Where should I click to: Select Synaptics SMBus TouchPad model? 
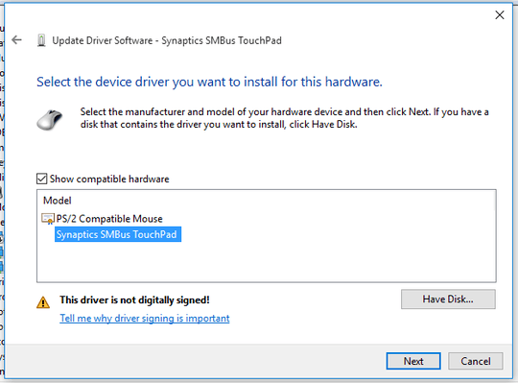pos(118,234)
